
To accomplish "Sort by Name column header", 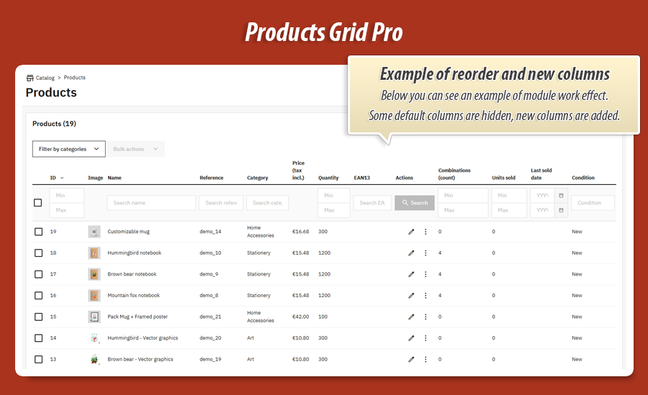I will click(114, 178).
